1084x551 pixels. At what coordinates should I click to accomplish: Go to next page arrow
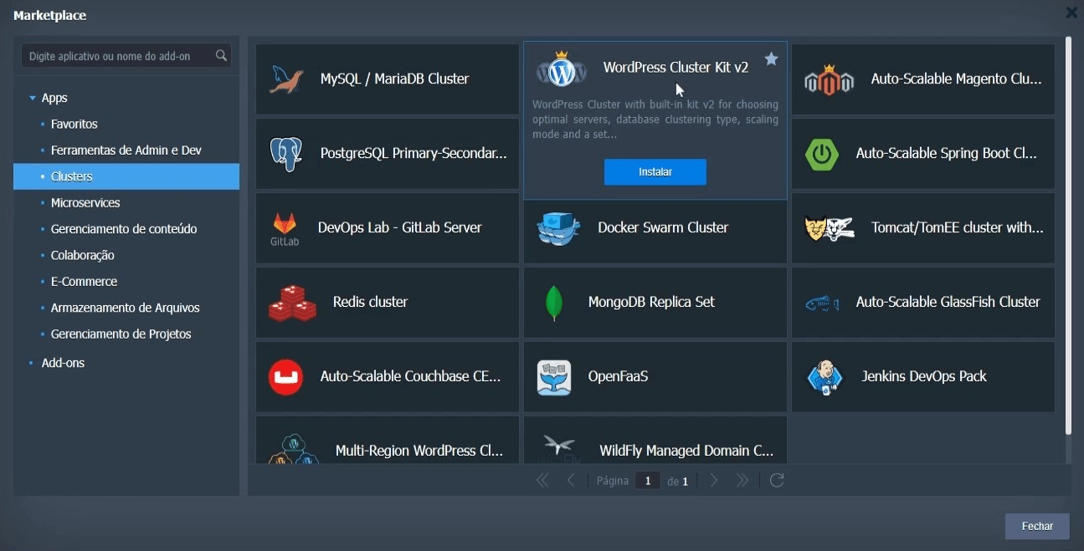coord(714,481)
